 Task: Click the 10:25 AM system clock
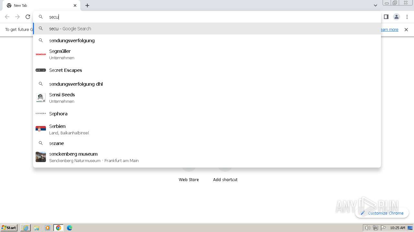(x=398, y=228)
